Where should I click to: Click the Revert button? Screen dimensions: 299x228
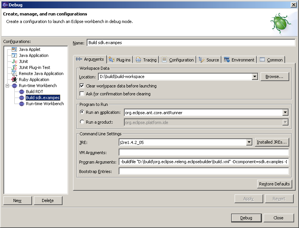pyautogui.click(x=279, y=199)
